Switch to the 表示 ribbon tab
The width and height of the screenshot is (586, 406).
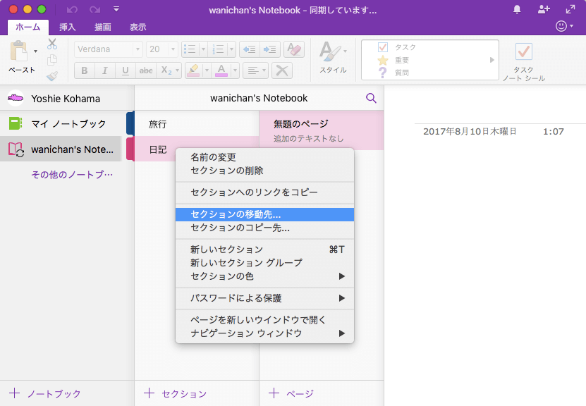click(x=138, y=27)
